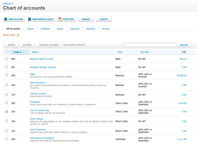
Task: Click the lock icon beside code 310
Action: [x=7, y=111]
